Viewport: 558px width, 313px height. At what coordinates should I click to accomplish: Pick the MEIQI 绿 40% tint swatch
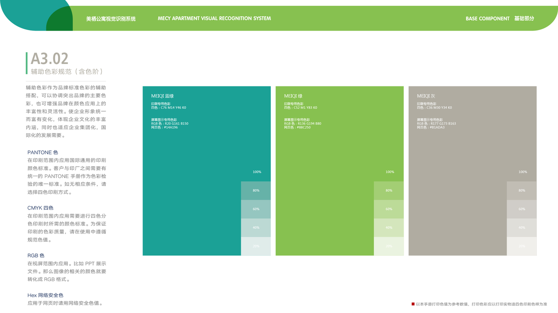389,228
